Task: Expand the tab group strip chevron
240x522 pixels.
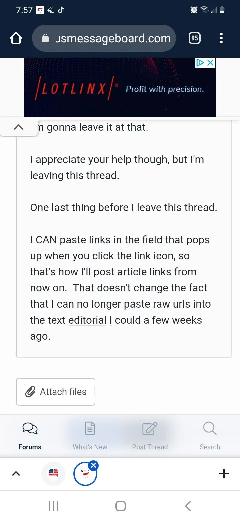Action: point(16,474)
